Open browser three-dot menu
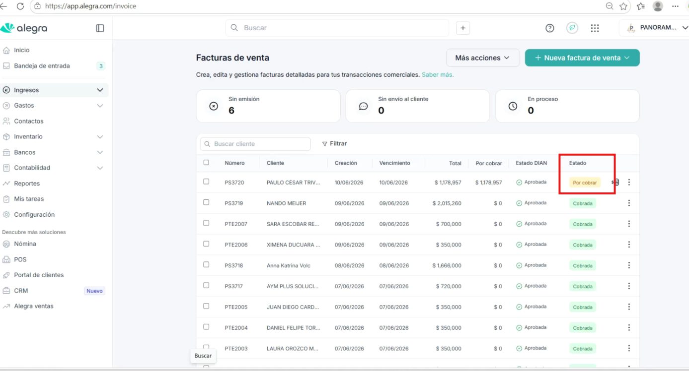The height and width of the screenshot is (371, 689). point(675,6)
